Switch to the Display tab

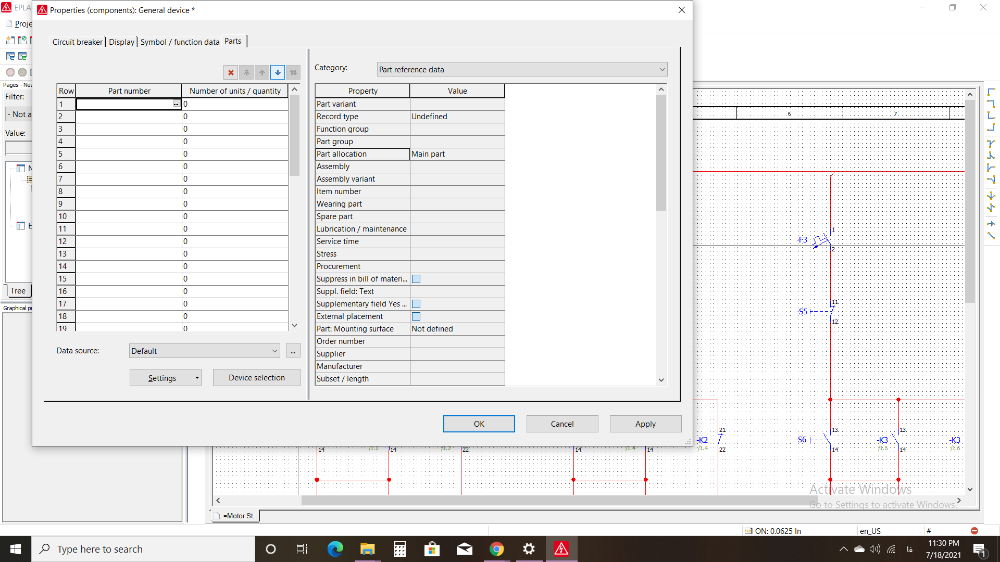coord(121,42)
